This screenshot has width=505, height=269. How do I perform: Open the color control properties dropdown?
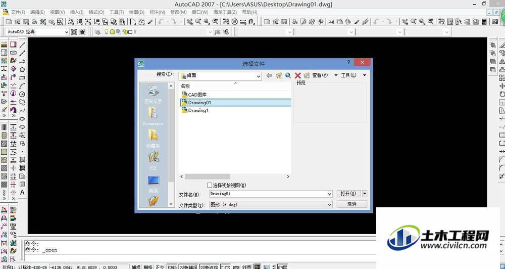coord(289,32)
